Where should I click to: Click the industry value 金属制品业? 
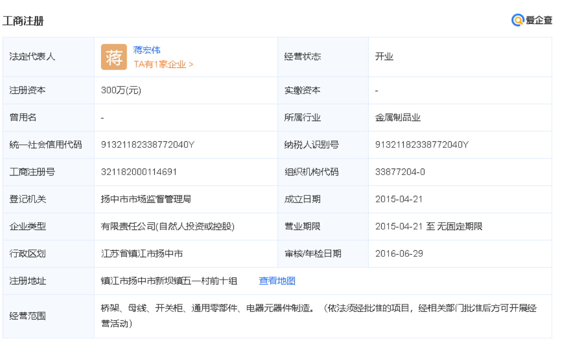click(398, 118)
